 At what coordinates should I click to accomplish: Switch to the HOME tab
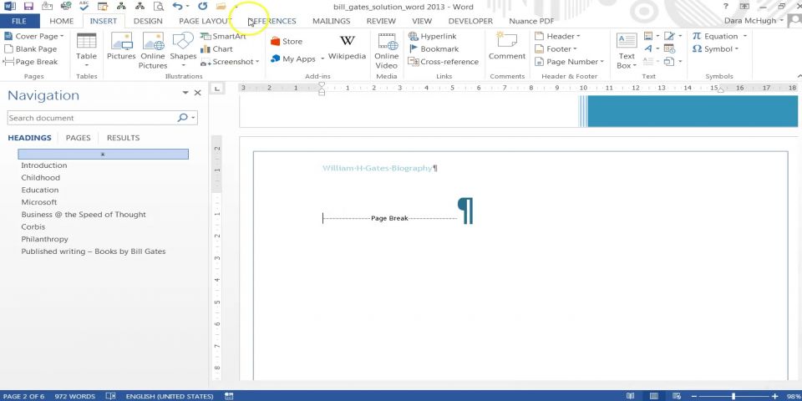coord(61,21)
